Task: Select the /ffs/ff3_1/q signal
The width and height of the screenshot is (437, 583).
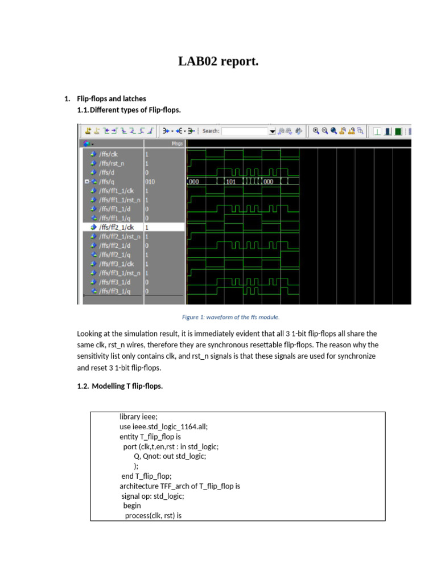Action: click(114, 291)
